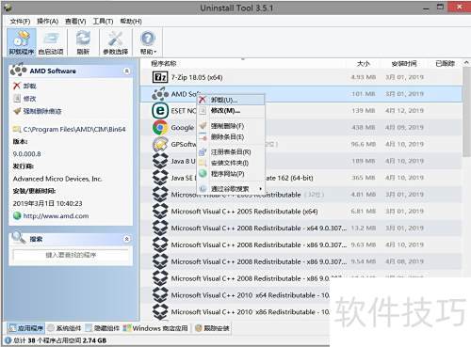
Task: Choose 修改(M)... in the context menu
Action: (x=231, y=111)
